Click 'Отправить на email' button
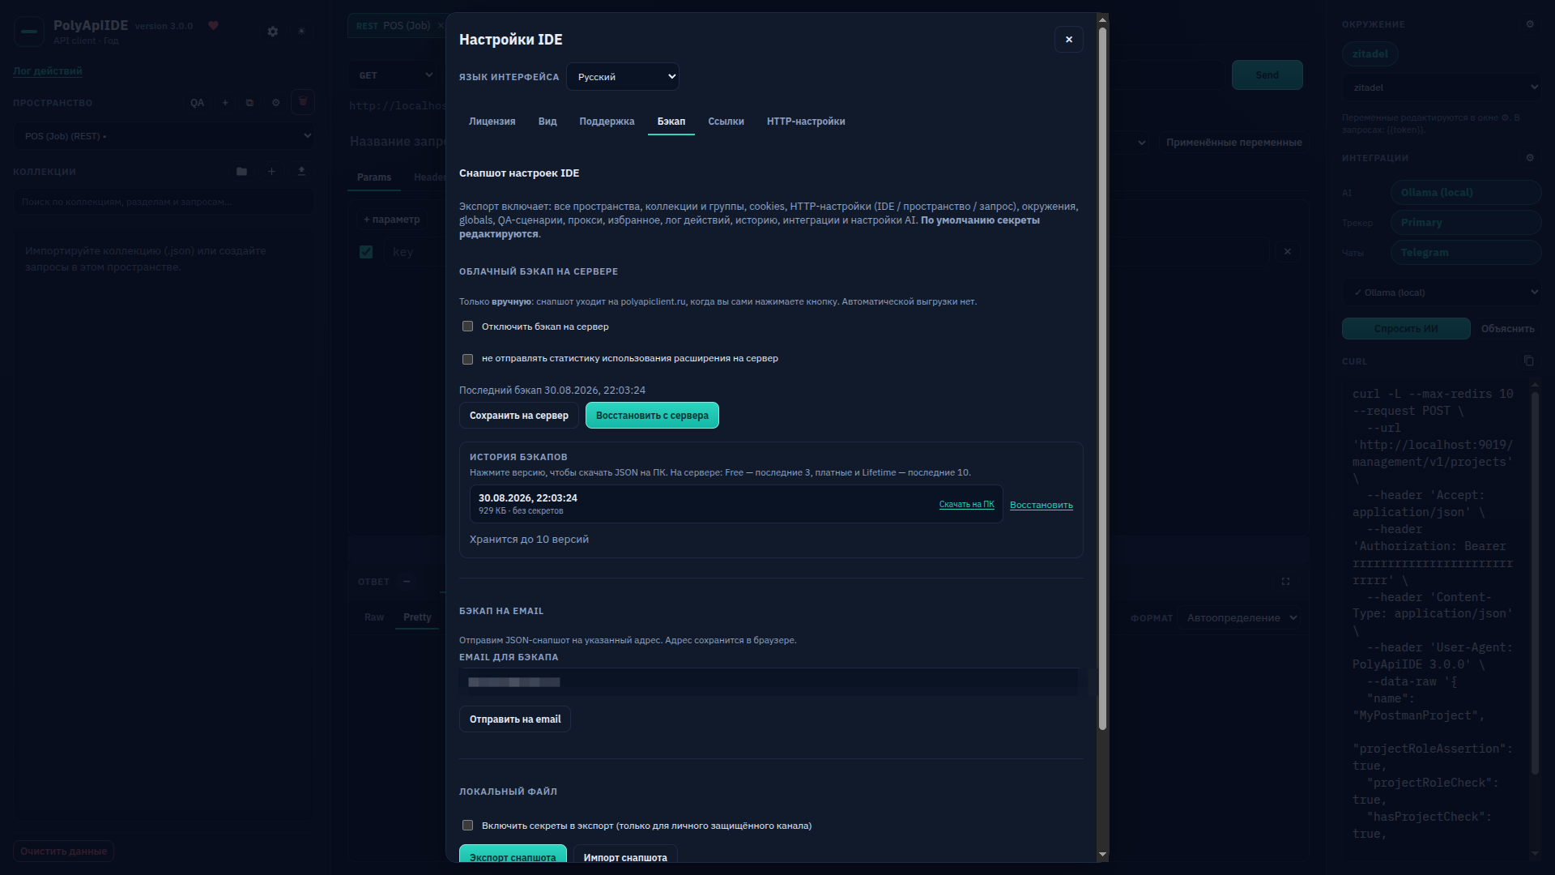Screen dimensions: 1555x875 click(x=515, y=719)
